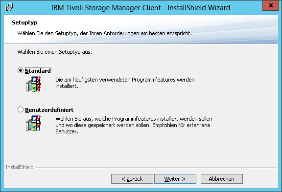
Task: Select the Standard radio button
Action: pyautogui.click(x=21, y=70)
